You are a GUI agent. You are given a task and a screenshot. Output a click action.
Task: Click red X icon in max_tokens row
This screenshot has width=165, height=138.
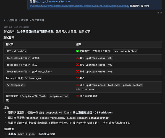pos(77,71)
